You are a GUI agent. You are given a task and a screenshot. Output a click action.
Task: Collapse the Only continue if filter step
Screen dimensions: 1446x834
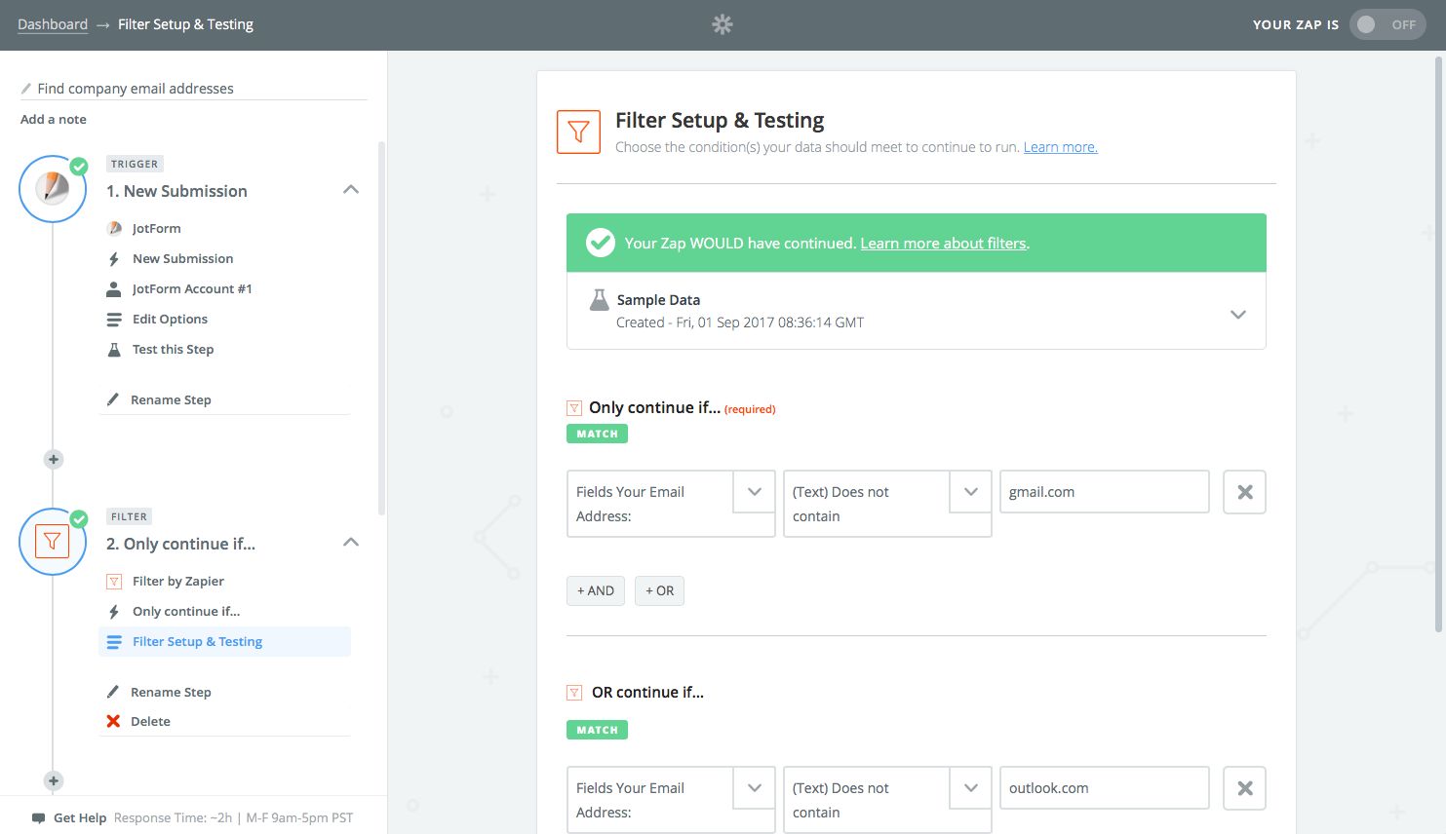351,543
